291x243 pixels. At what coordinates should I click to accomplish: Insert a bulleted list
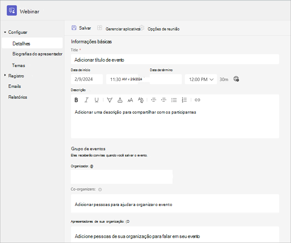pos(174,100)
